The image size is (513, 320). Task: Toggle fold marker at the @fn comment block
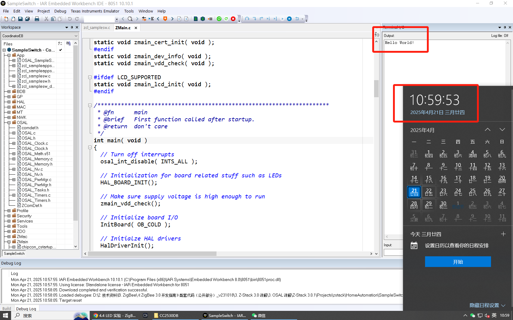tap(90, 105)
